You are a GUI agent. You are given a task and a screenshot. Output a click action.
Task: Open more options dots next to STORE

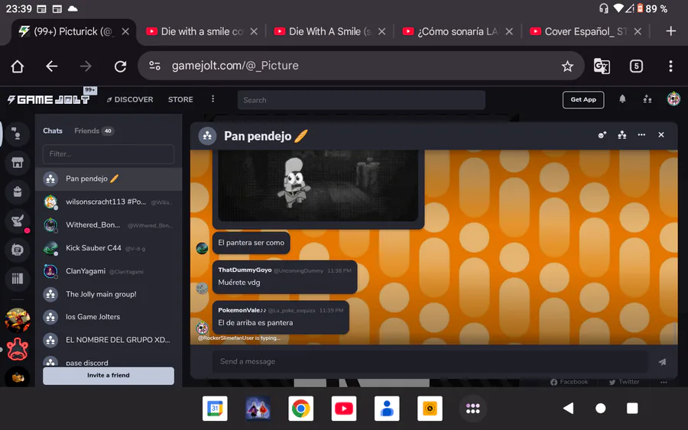pos(213,99)
